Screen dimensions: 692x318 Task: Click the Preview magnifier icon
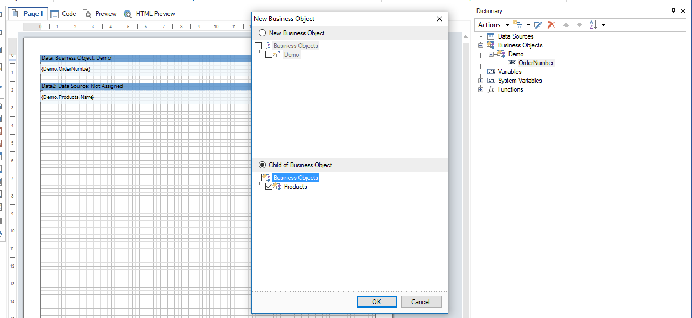pos(87,14)
